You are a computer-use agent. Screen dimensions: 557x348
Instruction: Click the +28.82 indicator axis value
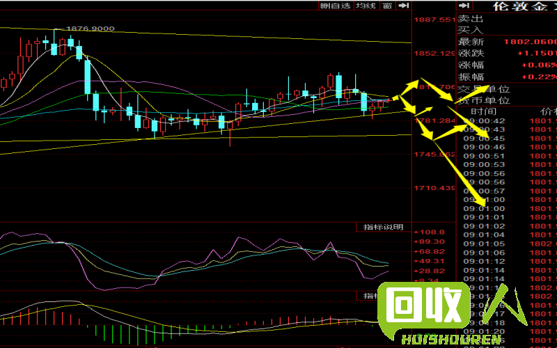[429, 271]
